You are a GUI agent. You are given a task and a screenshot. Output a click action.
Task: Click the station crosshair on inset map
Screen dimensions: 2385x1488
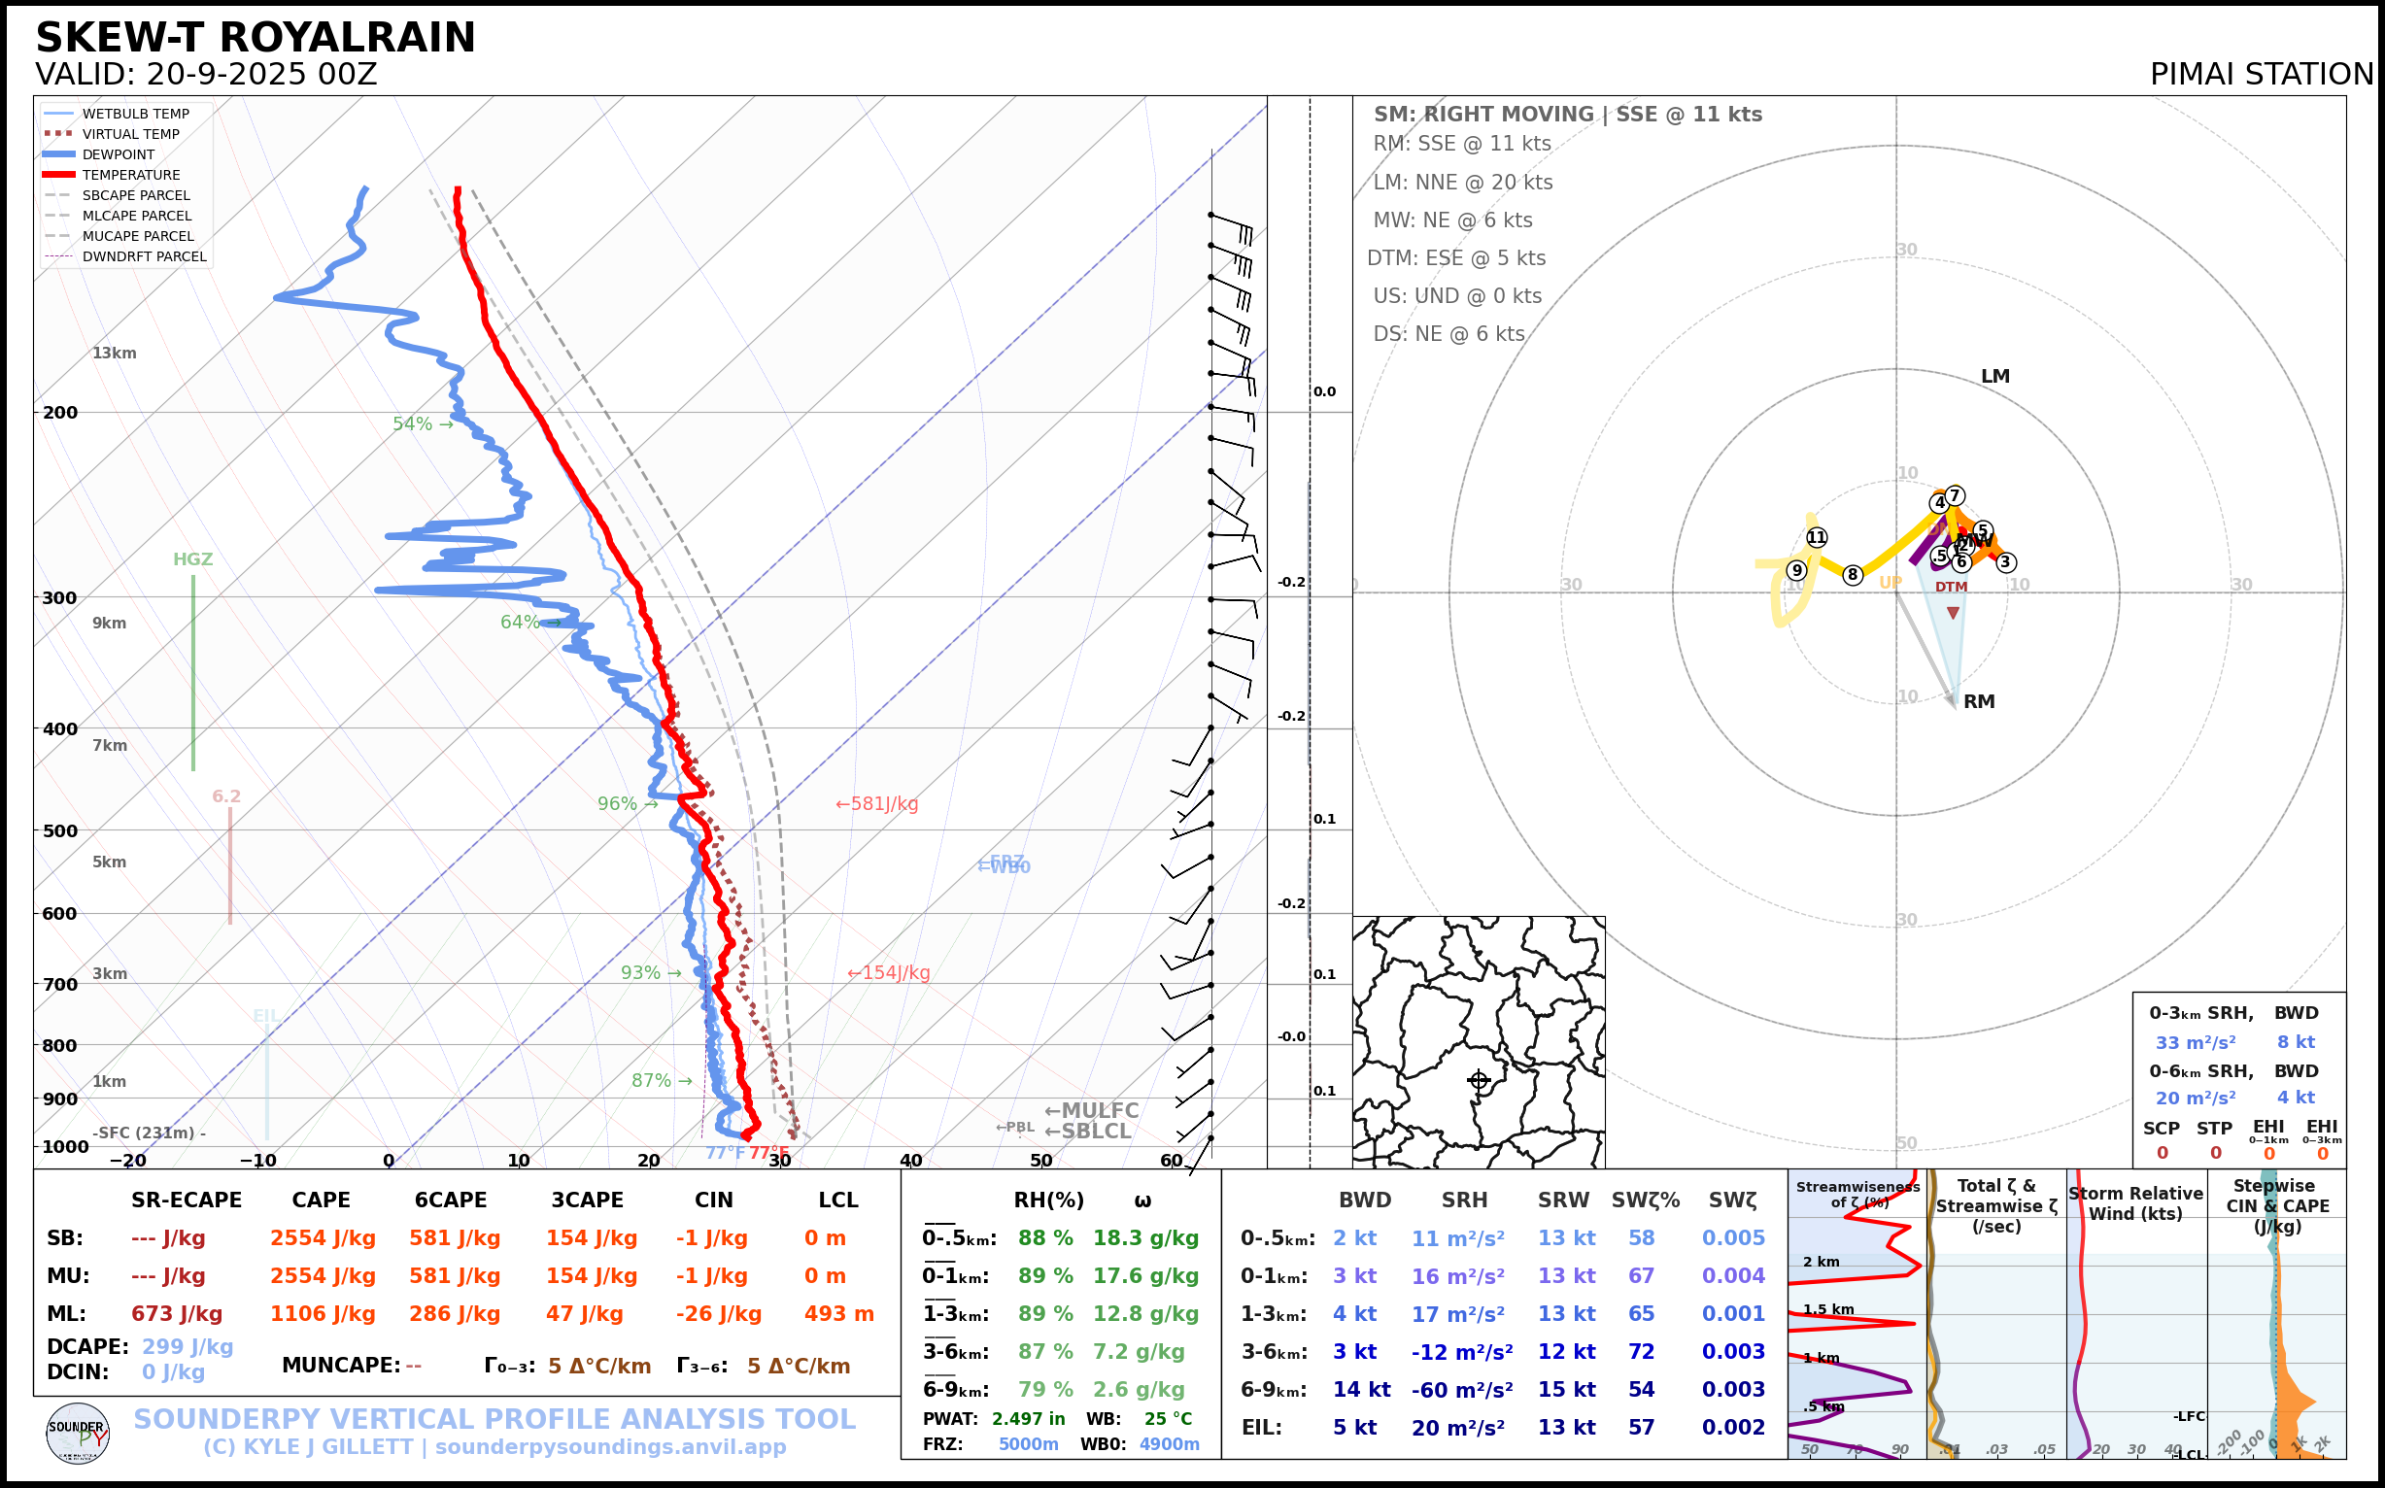[x=1479, y=1081]
